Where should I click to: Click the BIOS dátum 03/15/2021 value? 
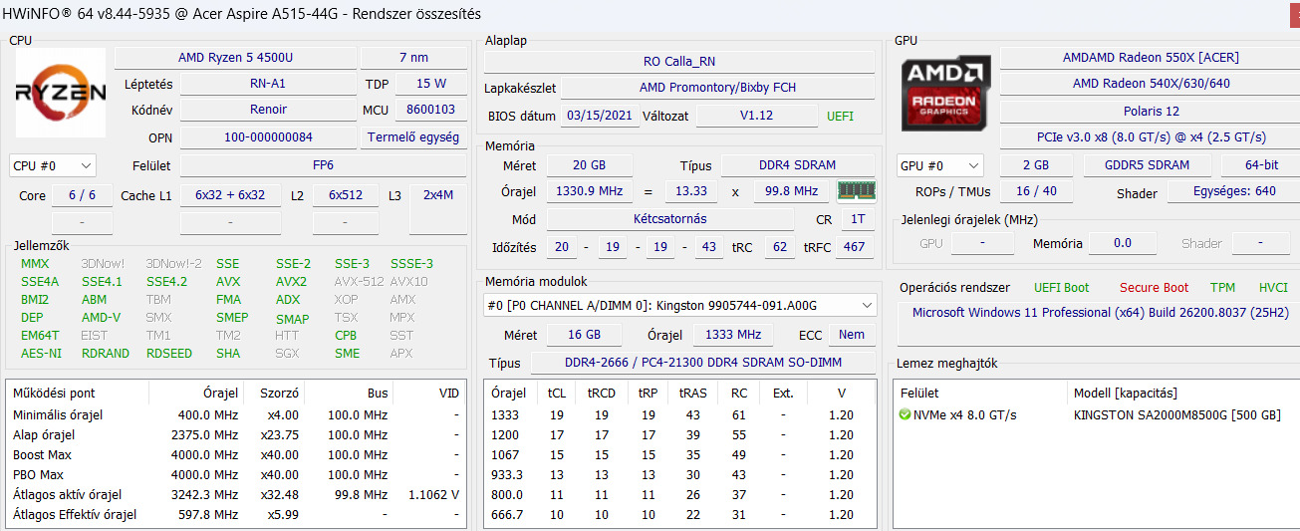click(x=599, y=116)
